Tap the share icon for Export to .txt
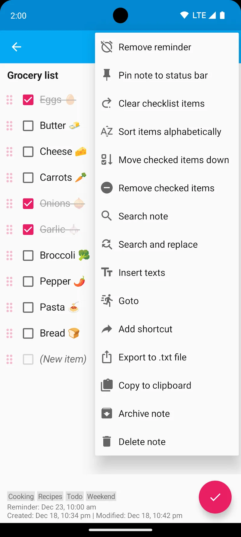Screen dimensions: 241x537 [x=106, y=357]
